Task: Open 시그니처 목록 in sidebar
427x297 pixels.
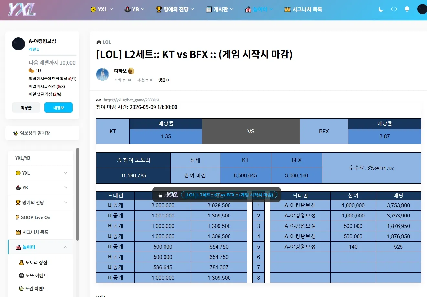Action: coord(41,232)
